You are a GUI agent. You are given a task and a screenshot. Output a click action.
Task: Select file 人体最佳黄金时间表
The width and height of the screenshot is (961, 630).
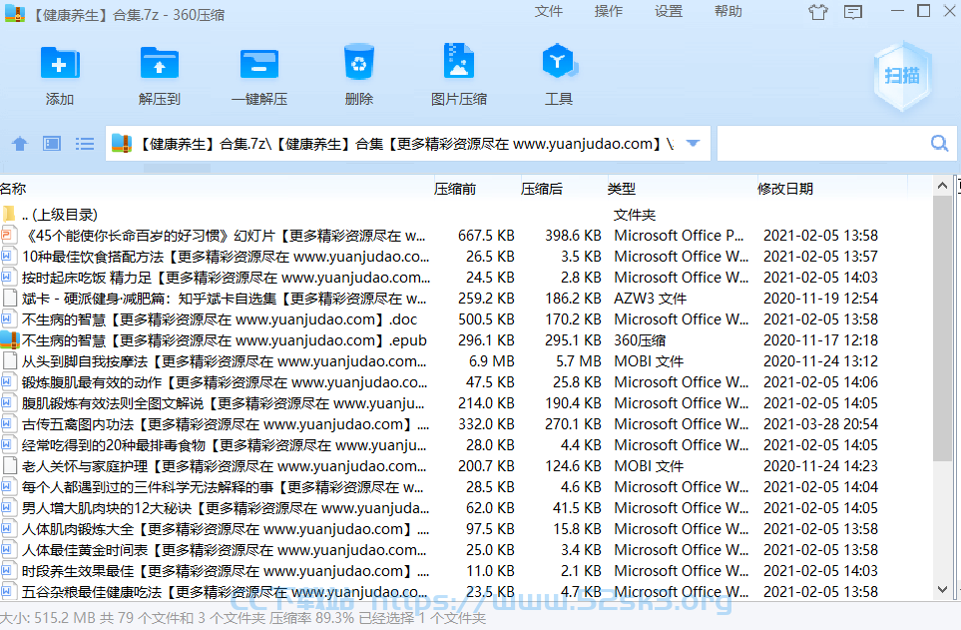pos(225,550)
